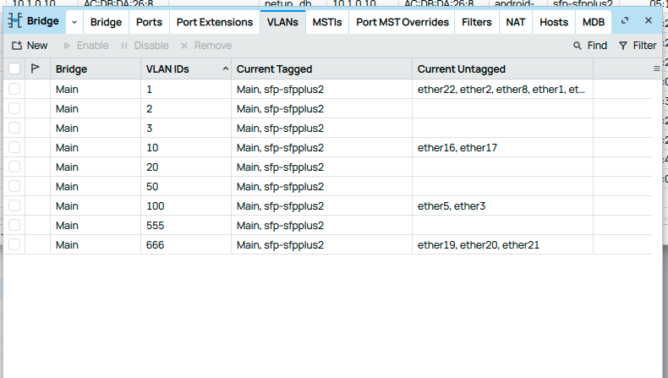Click the Find search icon
Screen dimensions: 668x378
click(578, 46)
